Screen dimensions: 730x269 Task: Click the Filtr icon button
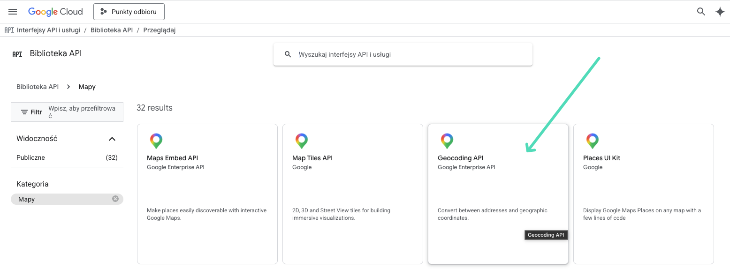(31, 112)
